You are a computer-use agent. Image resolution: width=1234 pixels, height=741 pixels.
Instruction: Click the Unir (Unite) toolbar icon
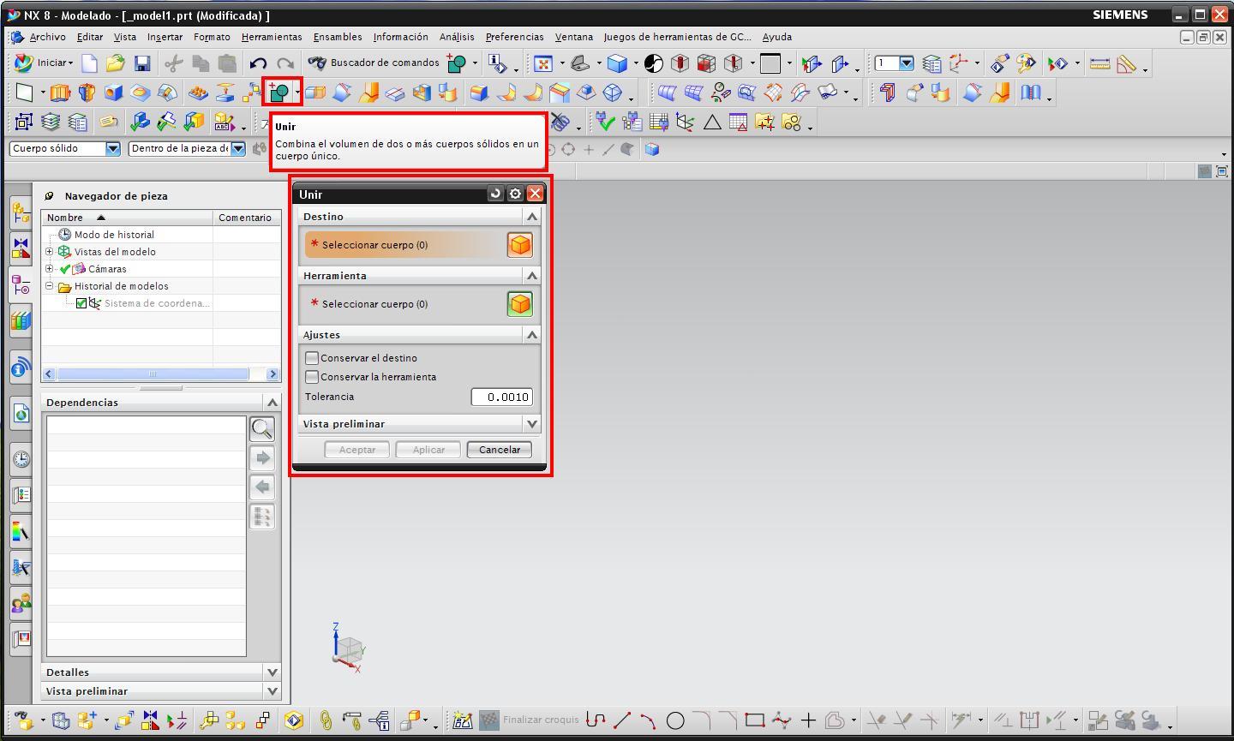(279, 92)
